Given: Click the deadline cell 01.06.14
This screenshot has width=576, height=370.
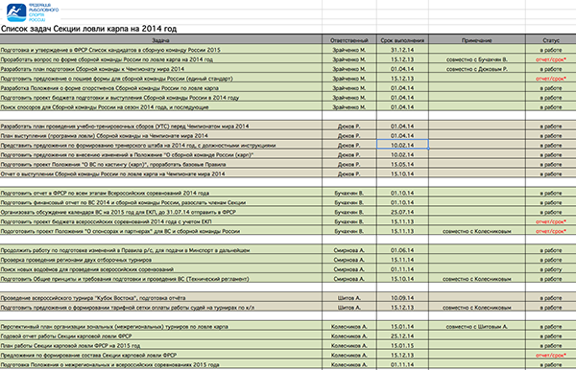Looking at the screenshot, I should click(x=402, y=250).
